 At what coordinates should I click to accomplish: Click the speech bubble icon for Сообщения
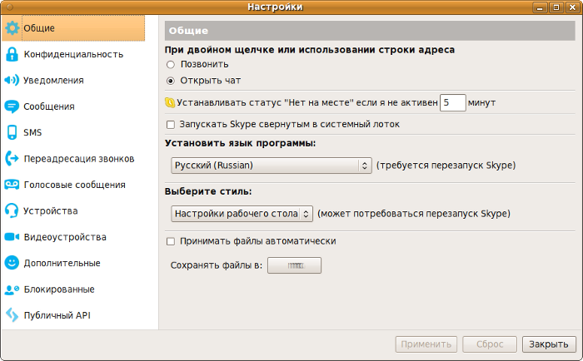(x=12, y=106)
